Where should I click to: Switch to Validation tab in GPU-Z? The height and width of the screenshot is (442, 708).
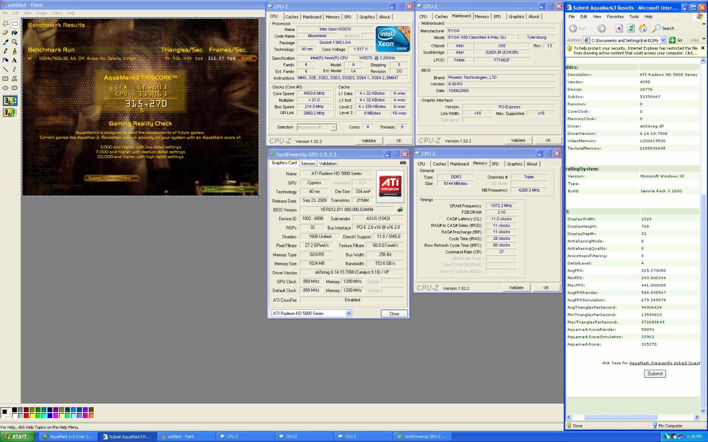(x=328, y=164)
